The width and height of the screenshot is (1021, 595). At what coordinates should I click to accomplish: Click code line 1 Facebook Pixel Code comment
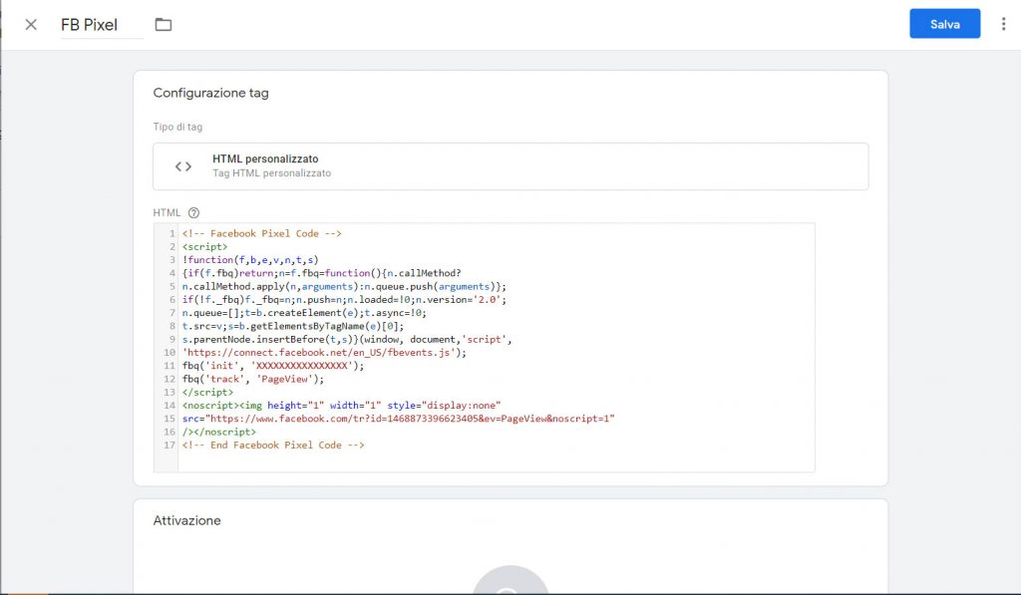point(262,233)
